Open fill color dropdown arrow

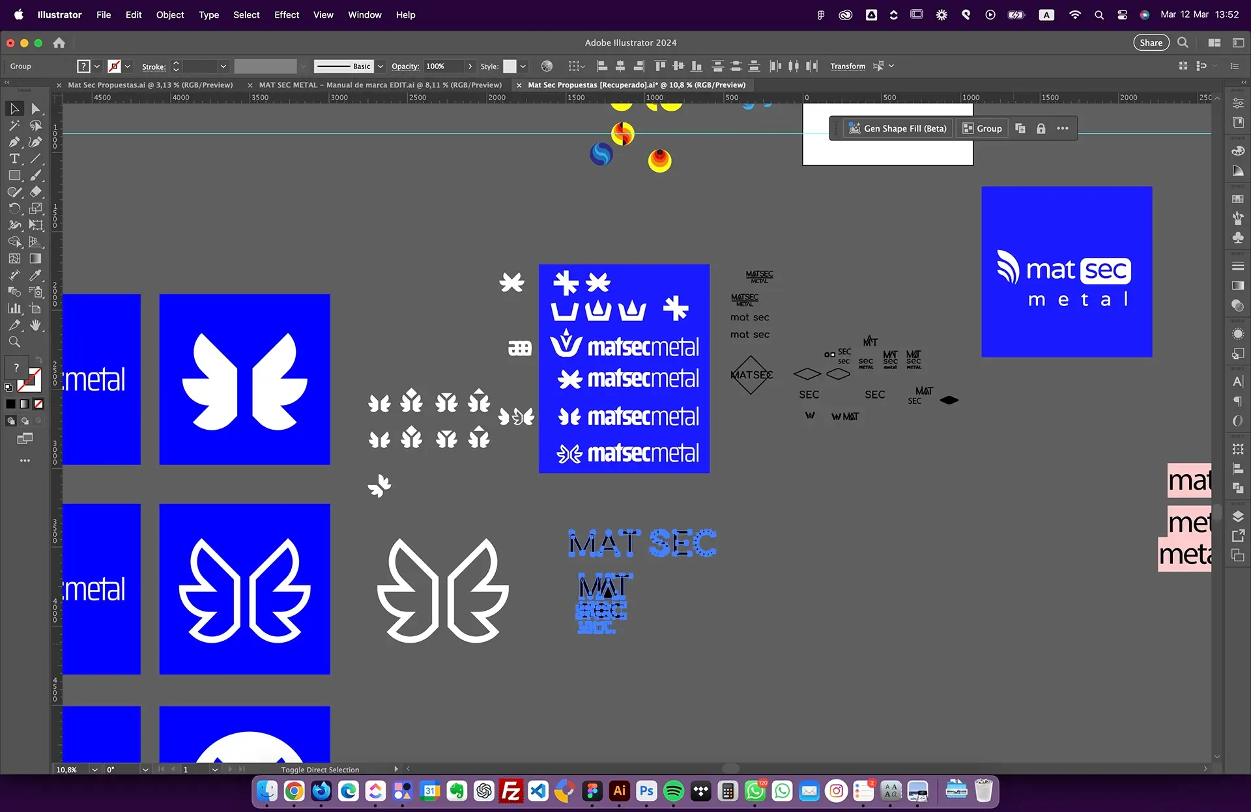click(x=97, y=66)
